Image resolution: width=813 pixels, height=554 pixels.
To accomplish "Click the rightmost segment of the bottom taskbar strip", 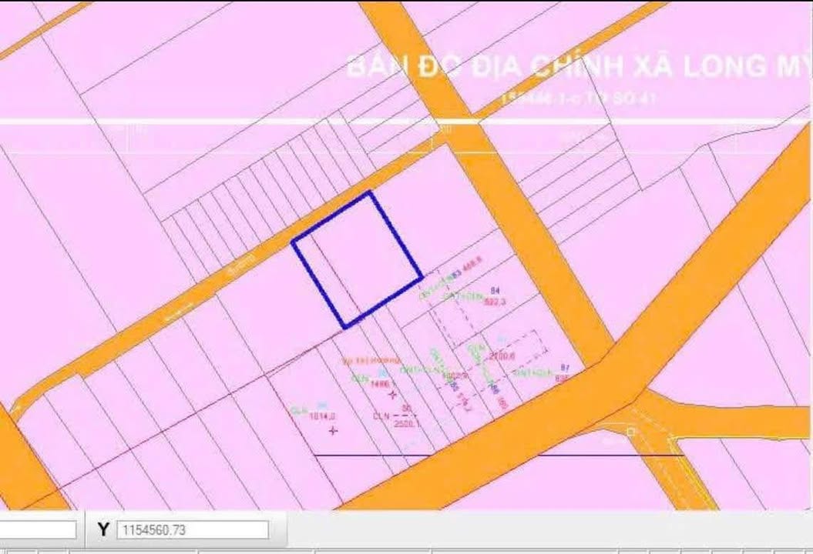I will click(x=794, y=548).
